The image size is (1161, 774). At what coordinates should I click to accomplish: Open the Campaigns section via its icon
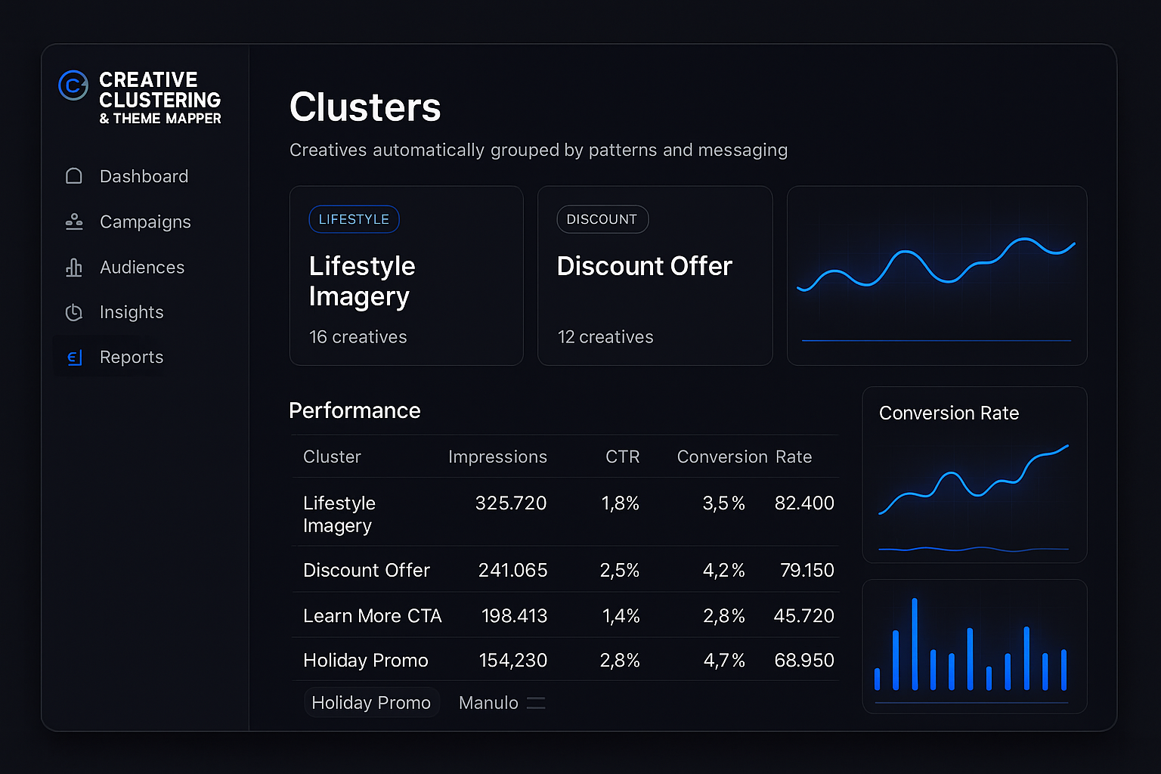tap(73, 221)
